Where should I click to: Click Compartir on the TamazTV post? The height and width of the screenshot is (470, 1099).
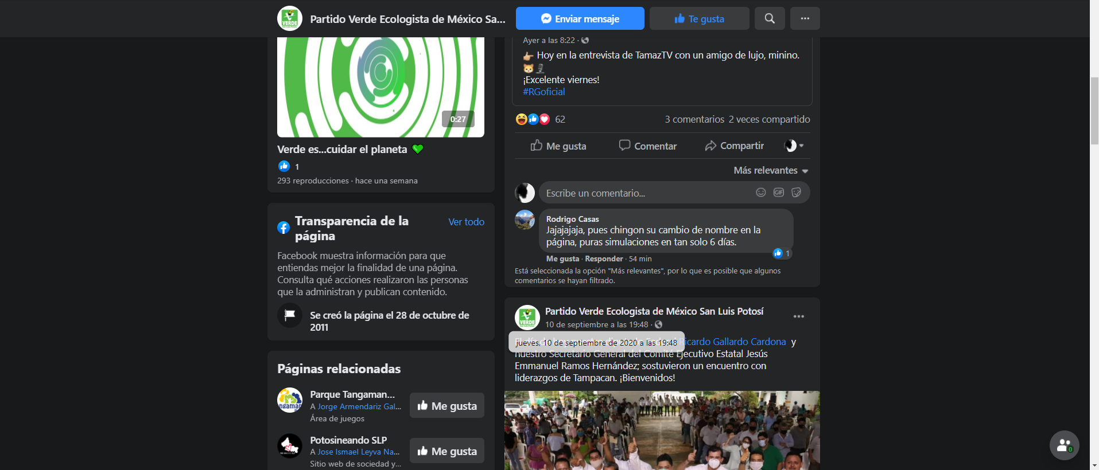(x=734, y=146)
